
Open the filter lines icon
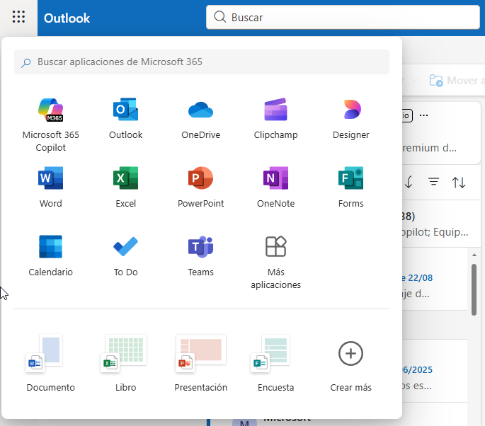[433, 182]
